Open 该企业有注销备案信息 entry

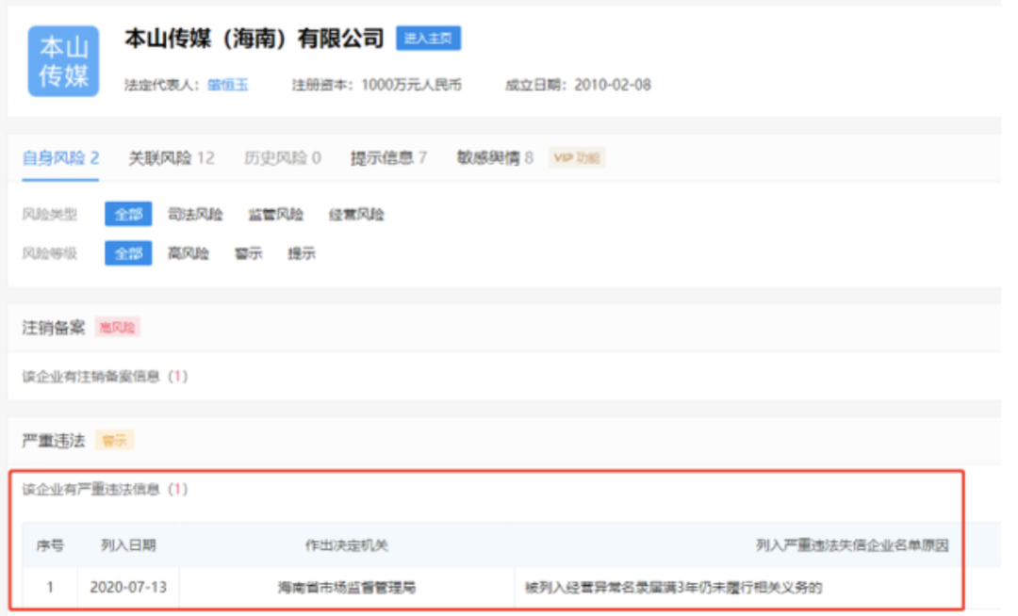coord(105,377)
